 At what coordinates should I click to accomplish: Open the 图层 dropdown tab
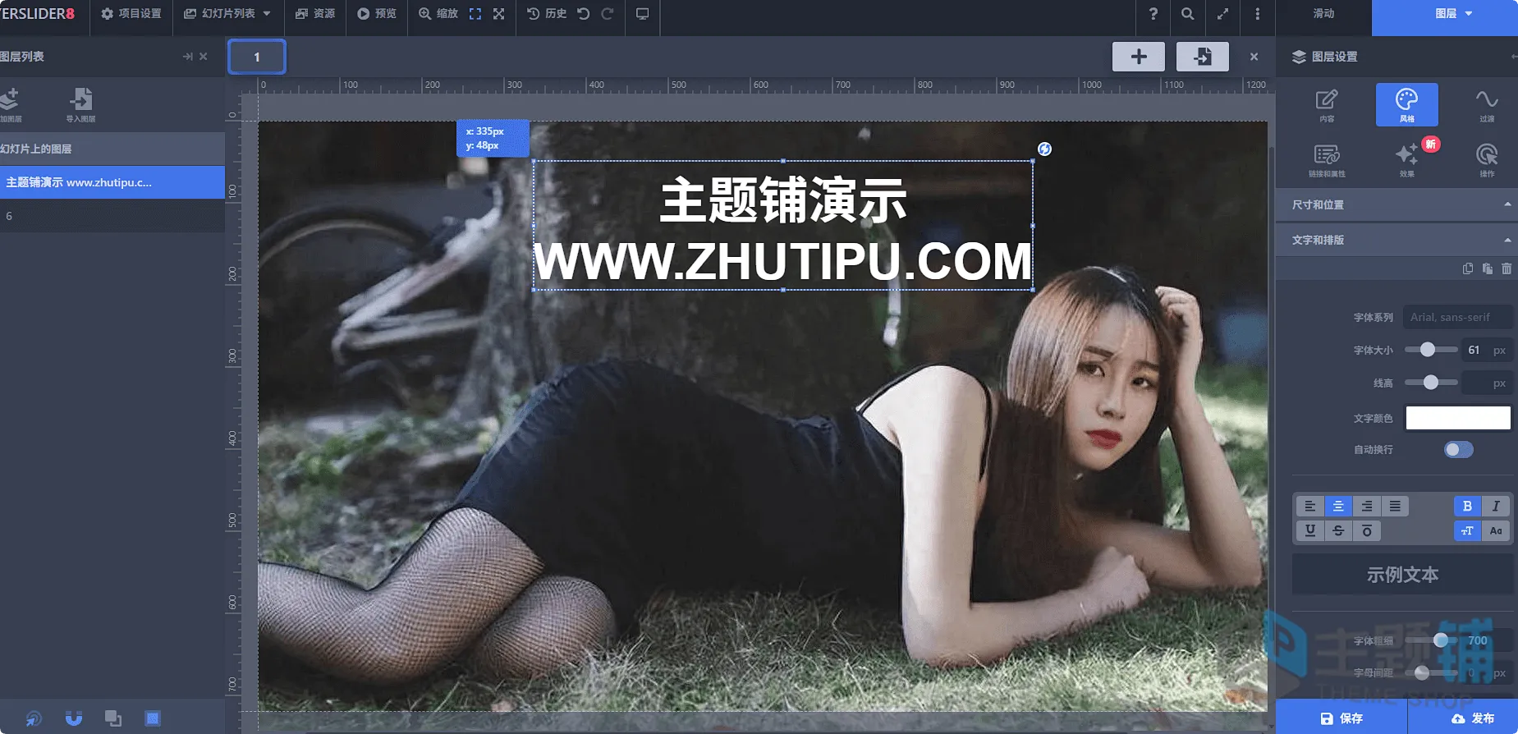[x=1445, y=14]
